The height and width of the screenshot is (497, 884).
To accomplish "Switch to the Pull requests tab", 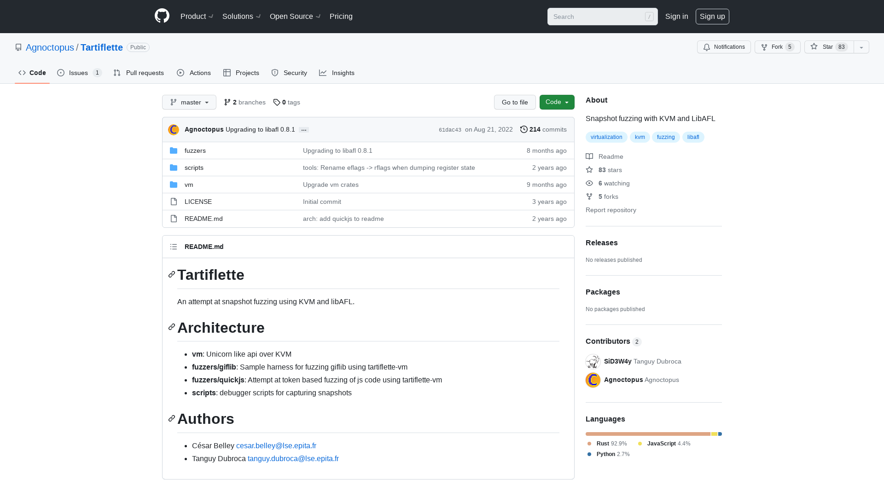I will (x=139, y=73).
